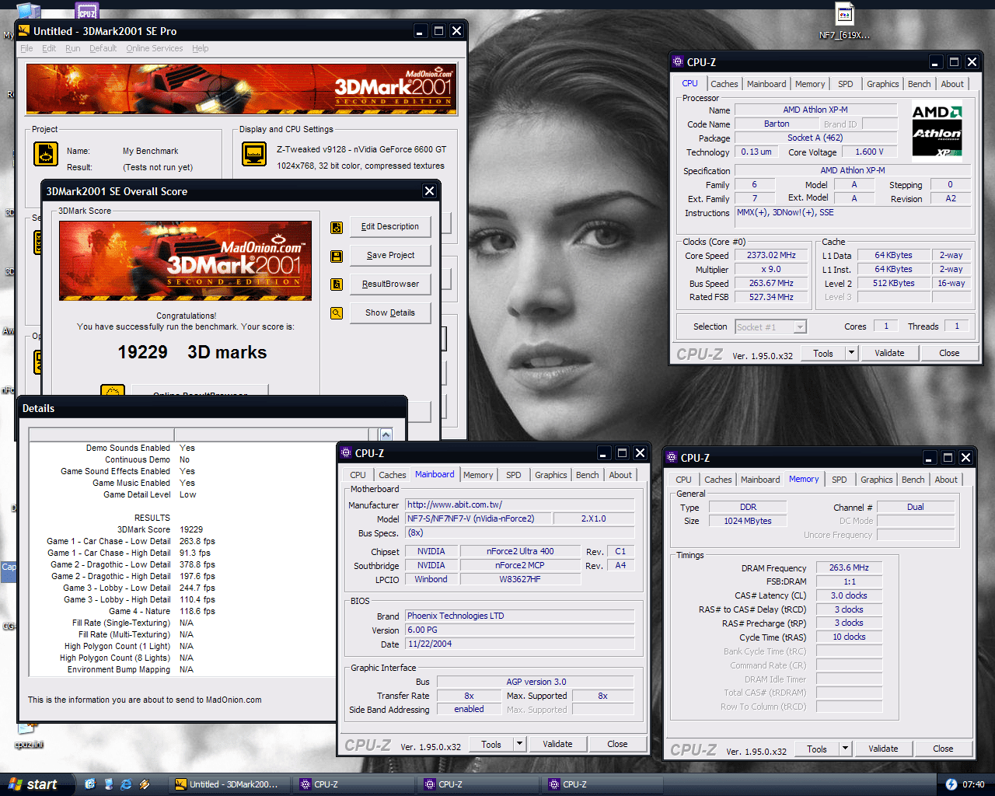
Task: Click the BIOS date field 11/22/2004
Action: (520, 644)
